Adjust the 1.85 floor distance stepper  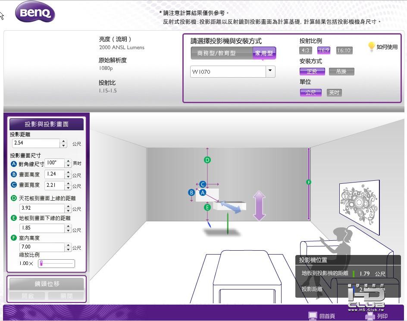(x=68, y=228)
